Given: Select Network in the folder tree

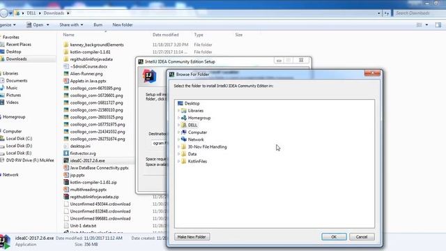Looking at the screenshot, I should (x=196, y=139).
